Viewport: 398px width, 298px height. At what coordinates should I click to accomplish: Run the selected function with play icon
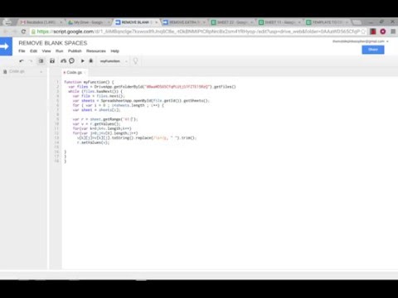(82, 61)
